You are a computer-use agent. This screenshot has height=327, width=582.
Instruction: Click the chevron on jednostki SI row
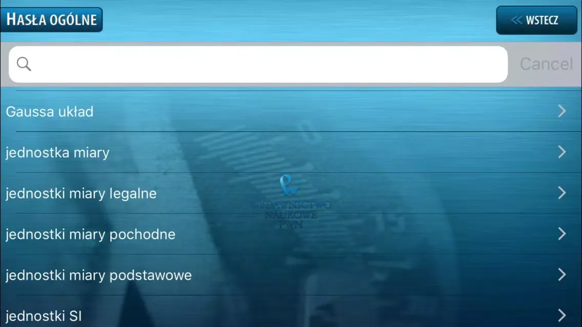562,316
